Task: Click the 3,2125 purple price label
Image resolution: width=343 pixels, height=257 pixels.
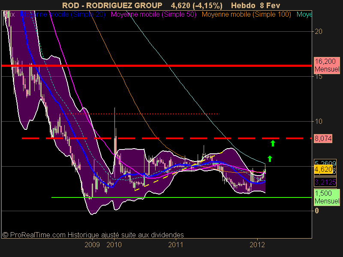Action: (325, 182)
